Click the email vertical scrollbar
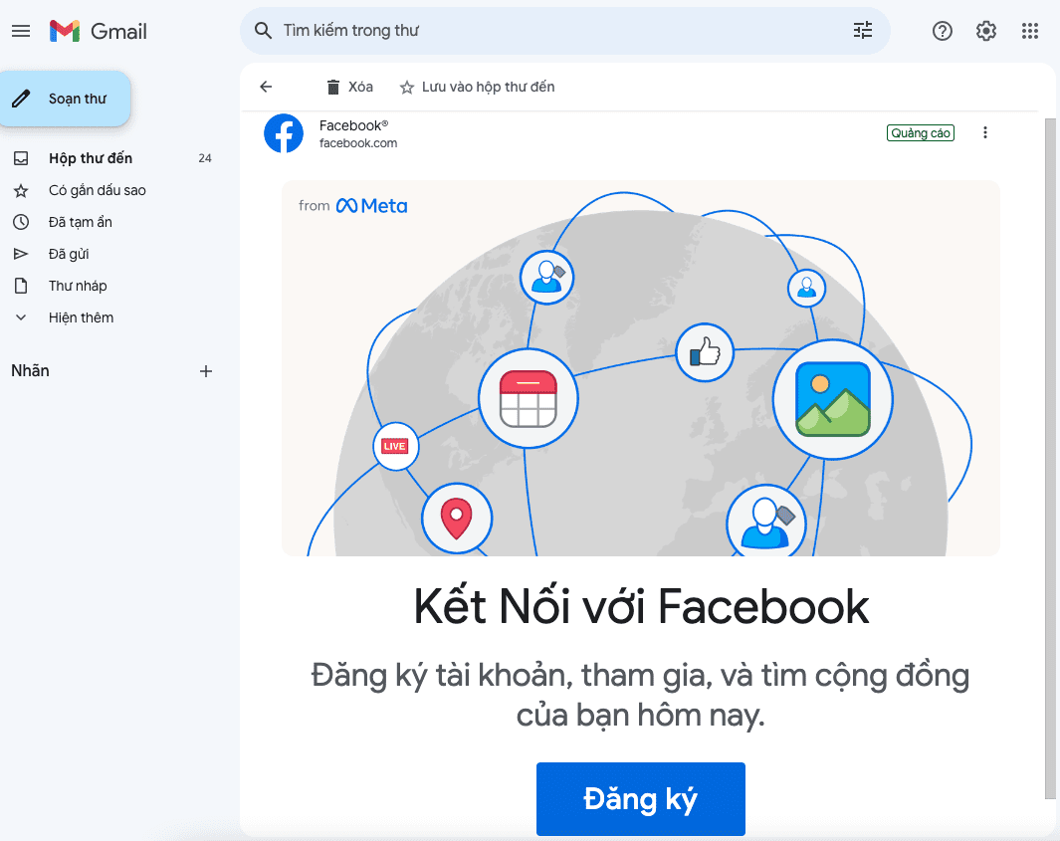Viewport: 1060px width, 841px height. [x=1050, y=459]
